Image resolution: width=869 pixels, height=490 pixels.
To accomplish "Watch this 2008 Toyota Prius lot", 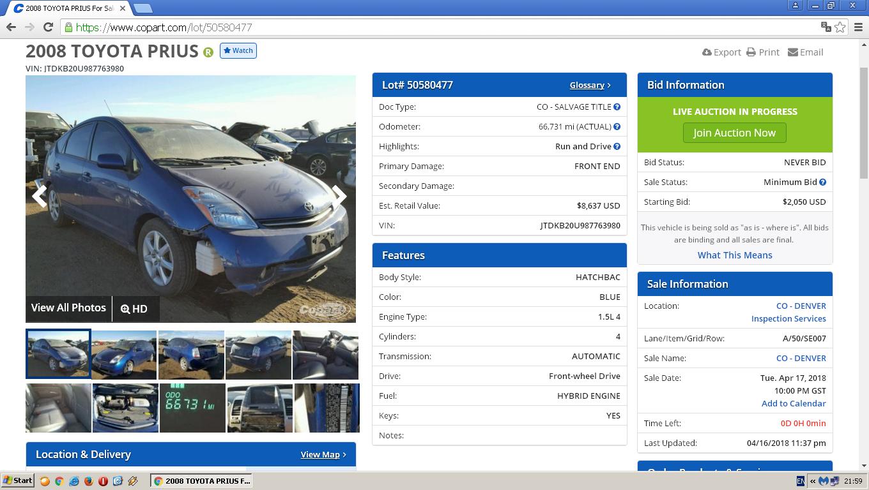I will point(238,51).
